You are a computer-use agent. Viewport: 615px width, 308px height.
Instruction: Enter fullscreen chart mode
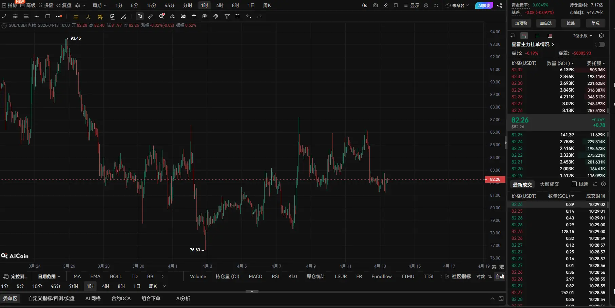coord(436,5)
